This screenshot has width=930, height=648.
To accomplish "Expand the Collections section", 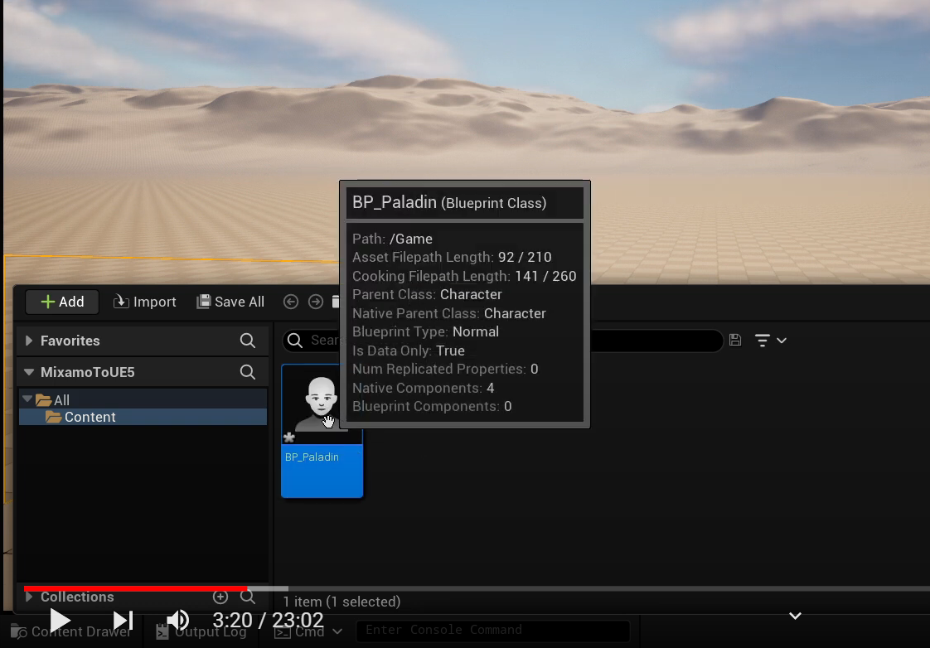I will click(28, 597).
